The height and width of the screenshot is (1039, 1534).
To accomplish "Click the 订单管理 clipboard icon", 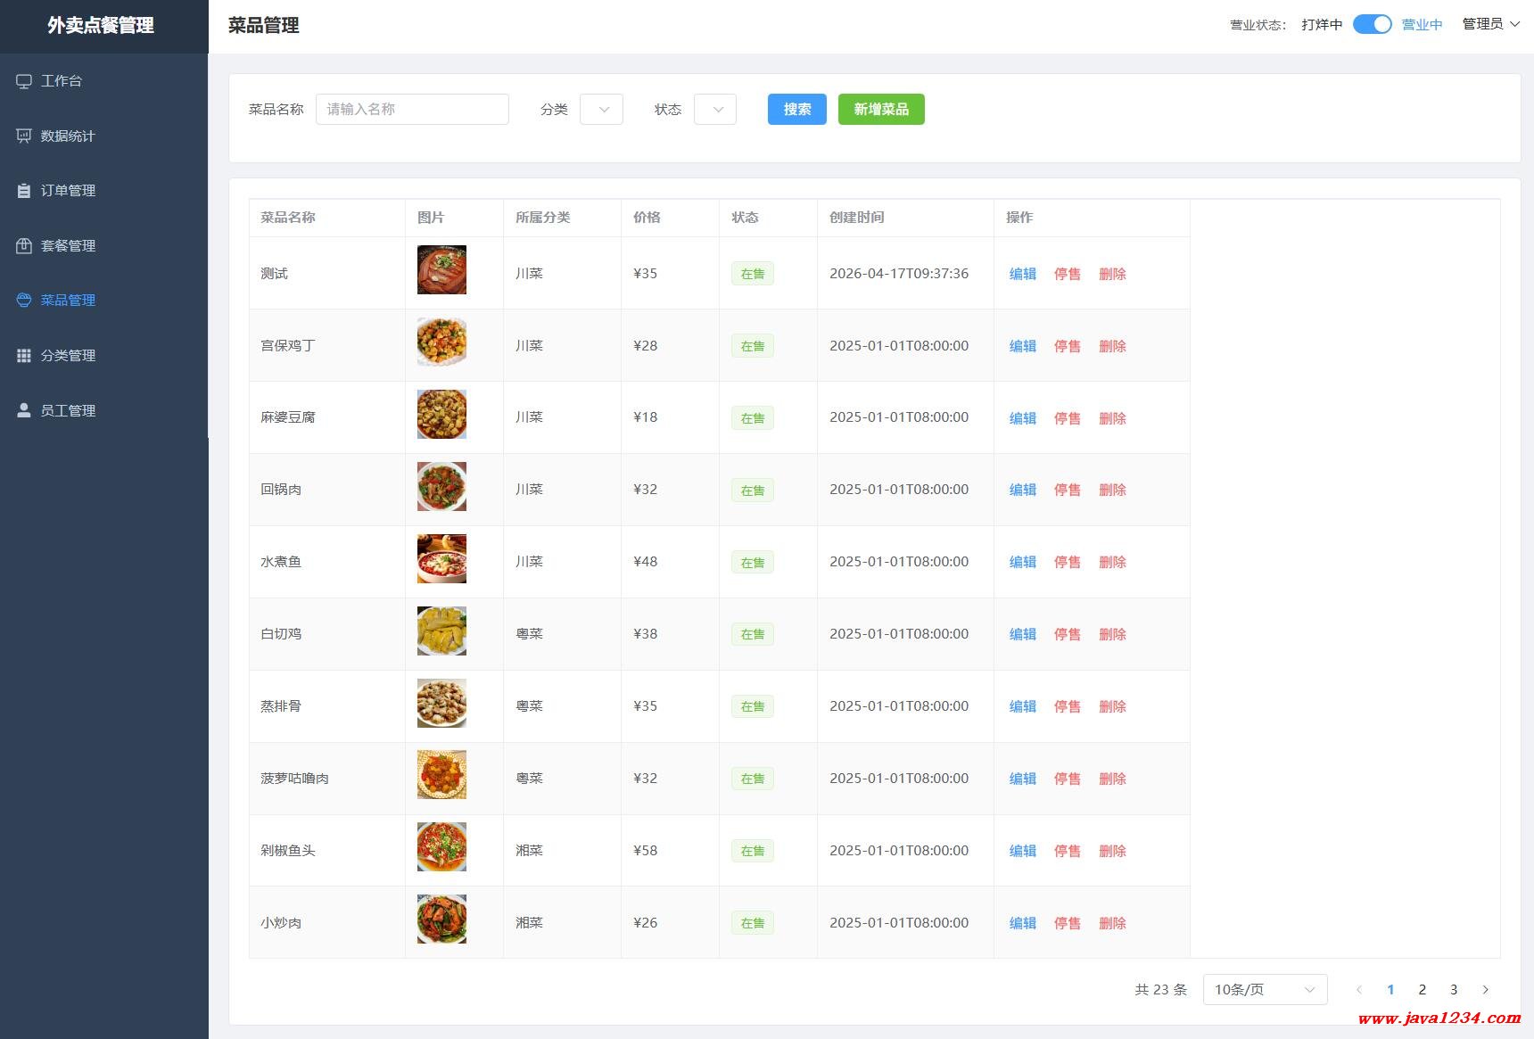I will coord(24,191).
